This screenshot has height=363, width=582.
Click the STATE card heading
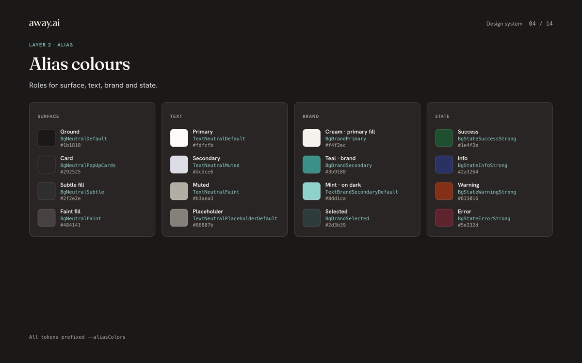[442, 116]
